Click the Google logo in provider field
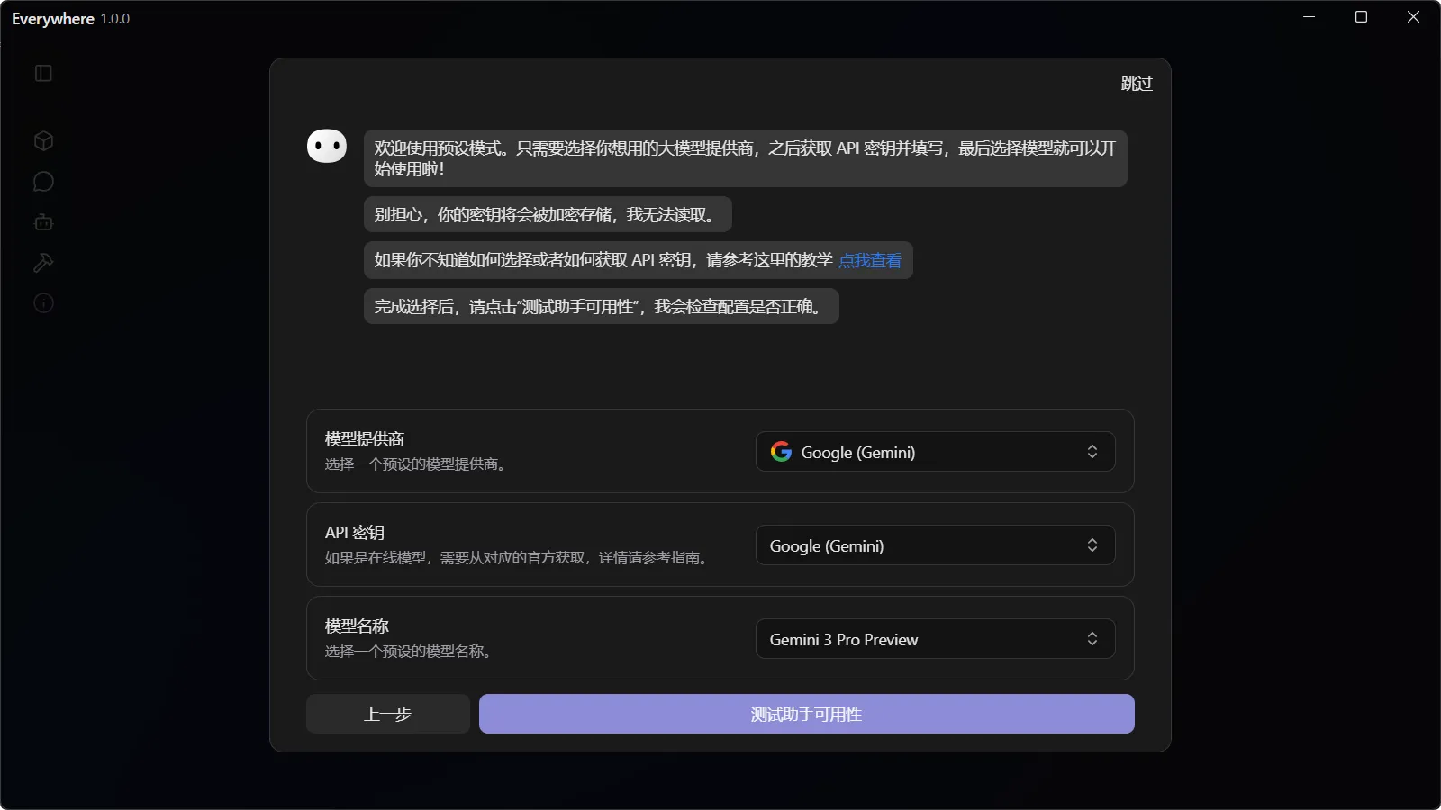Image resolution: width=1441 pixels, height=810 pixels. click(x=781, y=452)
